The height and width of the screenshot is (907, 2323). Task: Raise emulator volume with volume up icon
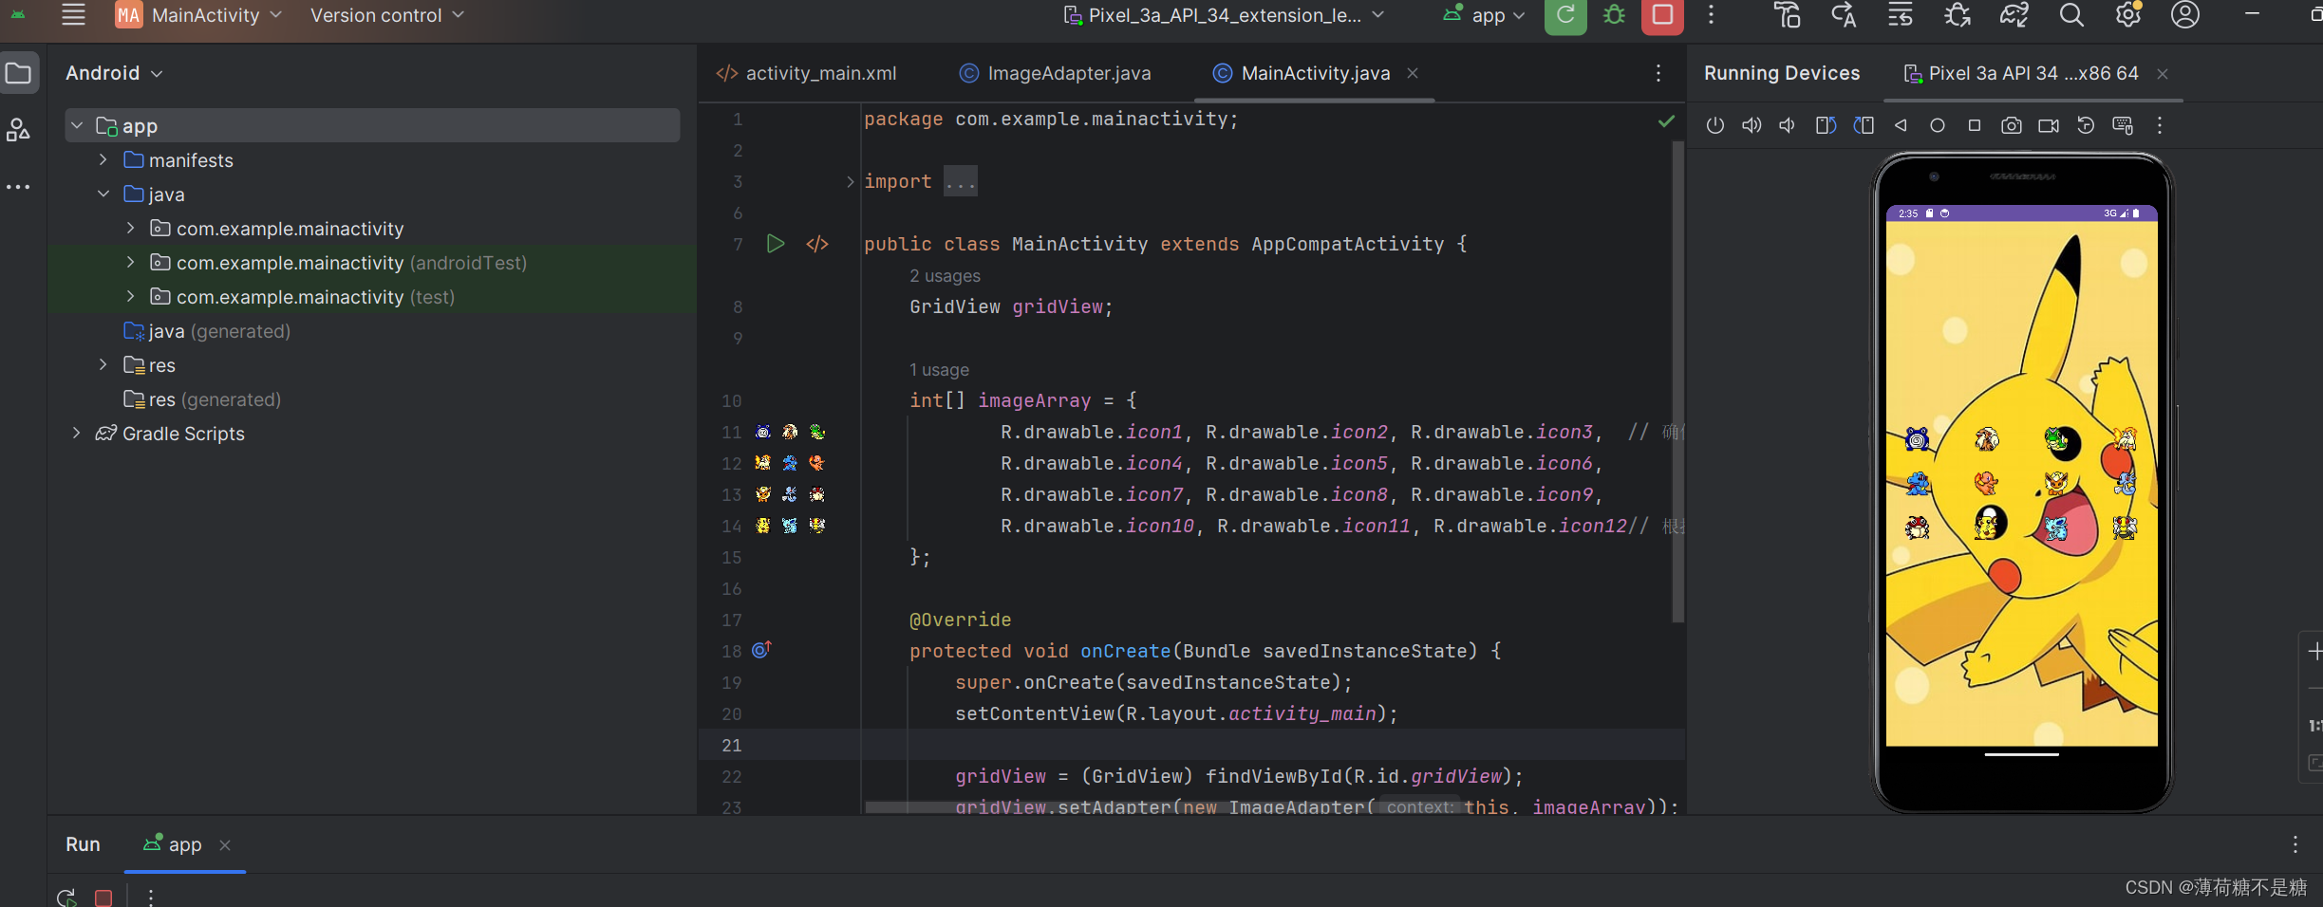1752,125
